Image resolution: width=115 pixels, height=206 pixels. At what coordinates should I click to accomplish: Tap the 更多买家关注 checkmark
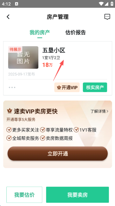9,130
